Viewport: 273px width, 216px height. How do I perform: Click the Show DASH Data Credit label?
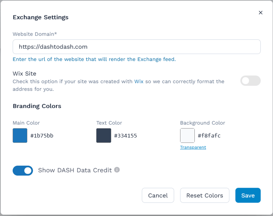tap(75, 170)
